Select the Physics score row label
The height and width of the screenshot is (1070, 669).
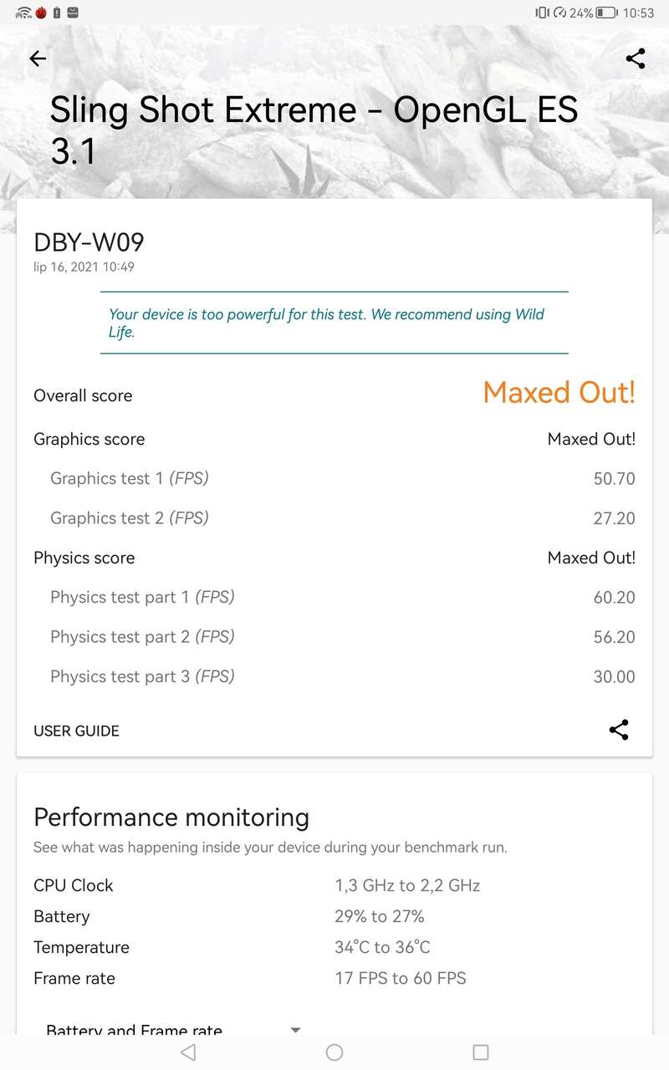coord(84,558)
